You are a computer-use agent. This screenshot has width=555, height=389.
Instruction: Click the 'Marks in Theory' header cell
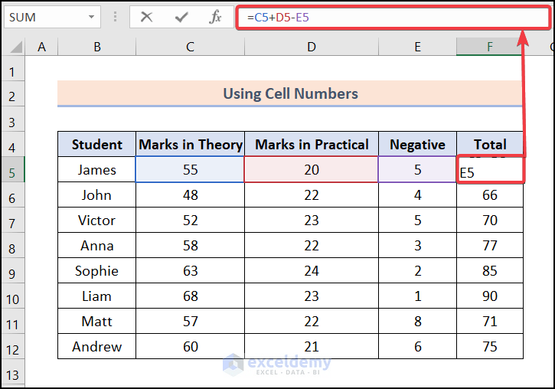coord(190,144)
